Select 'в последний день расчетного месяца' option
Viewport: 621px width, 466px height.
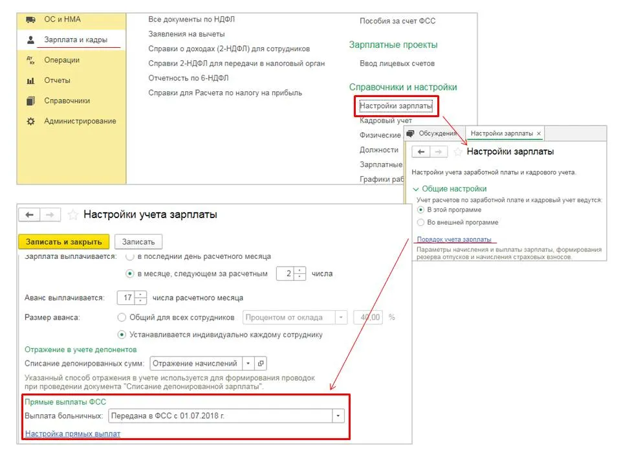click(129, 256)
